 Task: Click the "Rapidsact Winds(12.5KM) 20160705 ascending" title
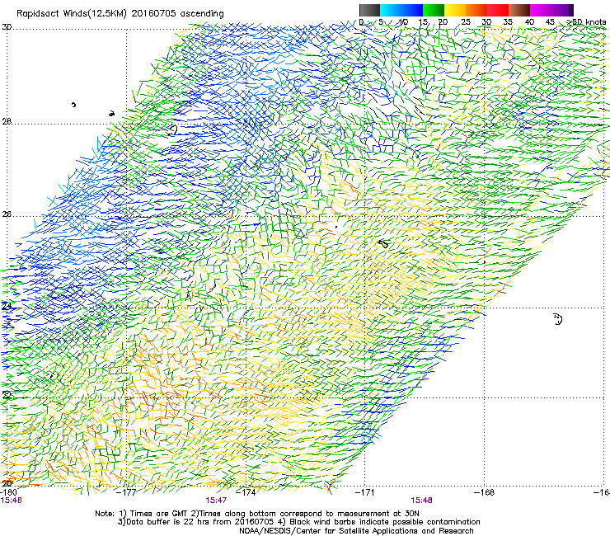pyautogui.click(x=120, y=14)
